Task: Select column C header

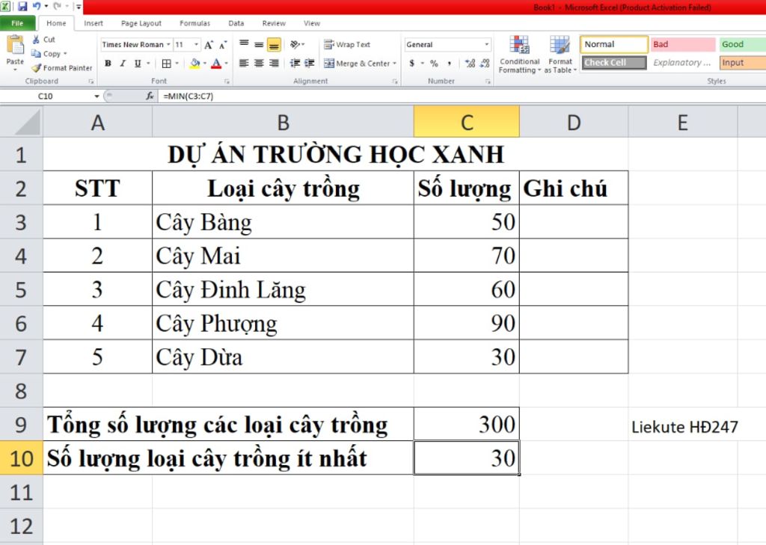Action: pyautogui.click(x=467, y=122)
